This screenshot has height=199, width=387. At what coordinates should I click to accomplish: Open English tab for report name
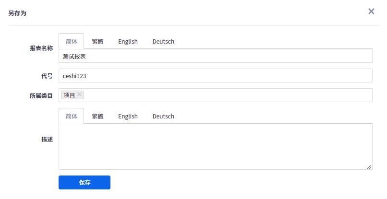(128, 41)
